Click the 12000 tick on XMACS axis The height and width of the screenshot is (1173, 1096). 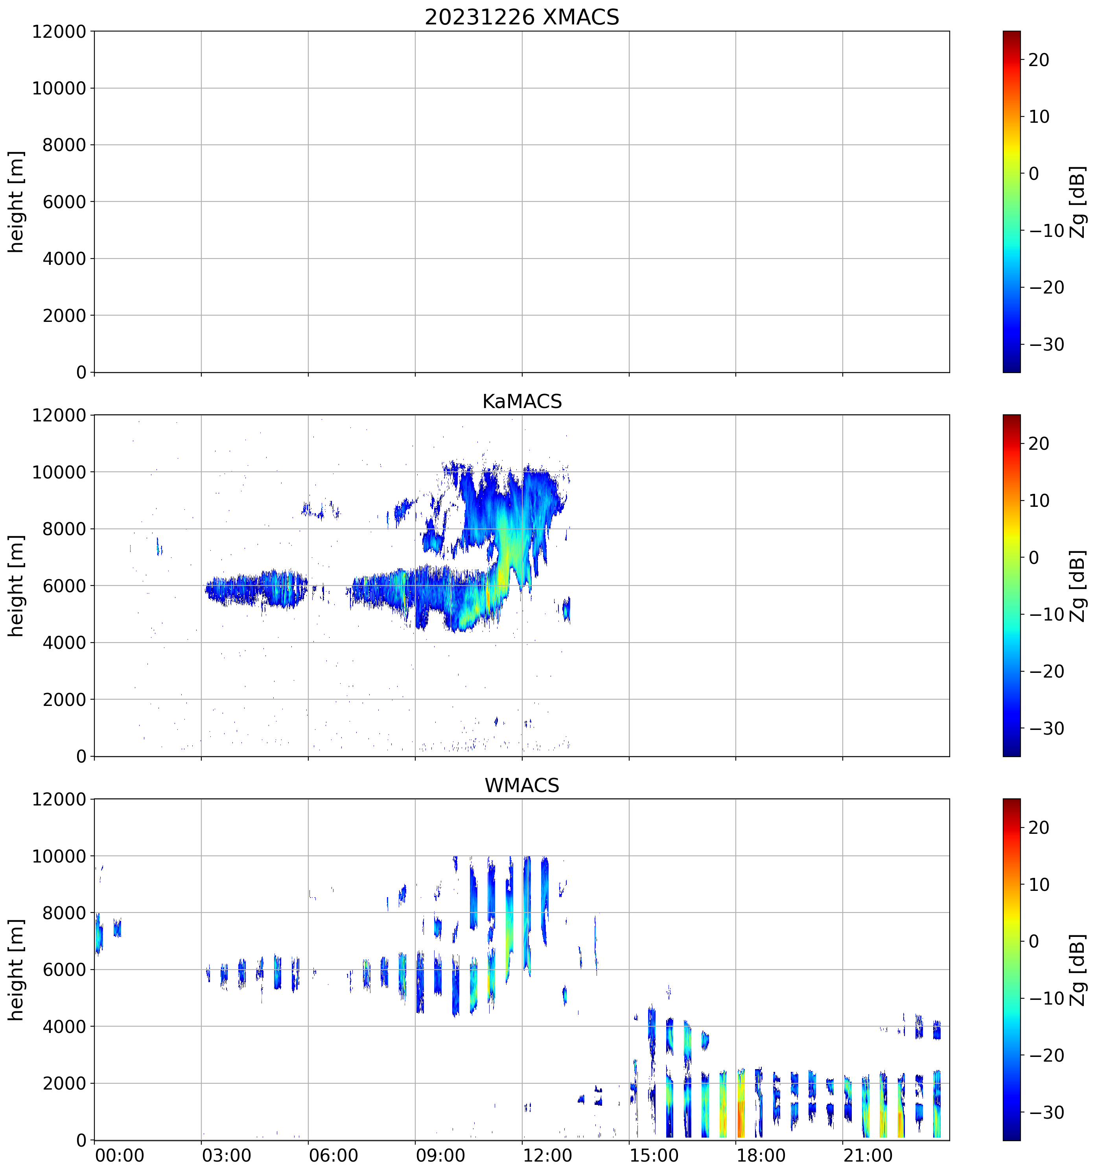coord(59,31)
